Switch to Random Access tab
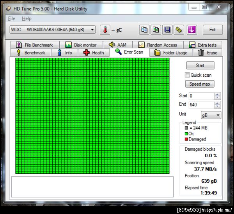This screenshot has height=214, width=234. pyautogui.click(x=158, y=45)
